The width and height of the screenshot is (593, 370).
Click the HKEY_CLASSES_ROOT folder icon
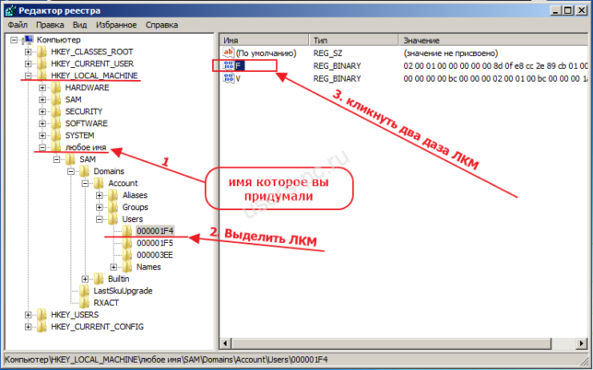(42, 52)
